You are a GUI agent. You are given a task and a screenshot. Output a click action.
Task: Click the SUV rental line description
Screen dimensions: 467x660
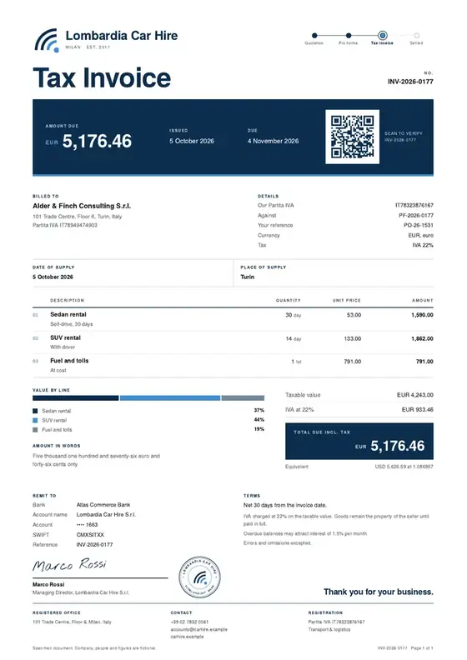pos(65,337)
